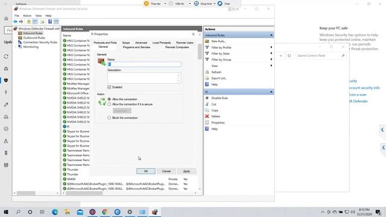
Task: Open the View menu in menu bar
Action: (39, 16)
